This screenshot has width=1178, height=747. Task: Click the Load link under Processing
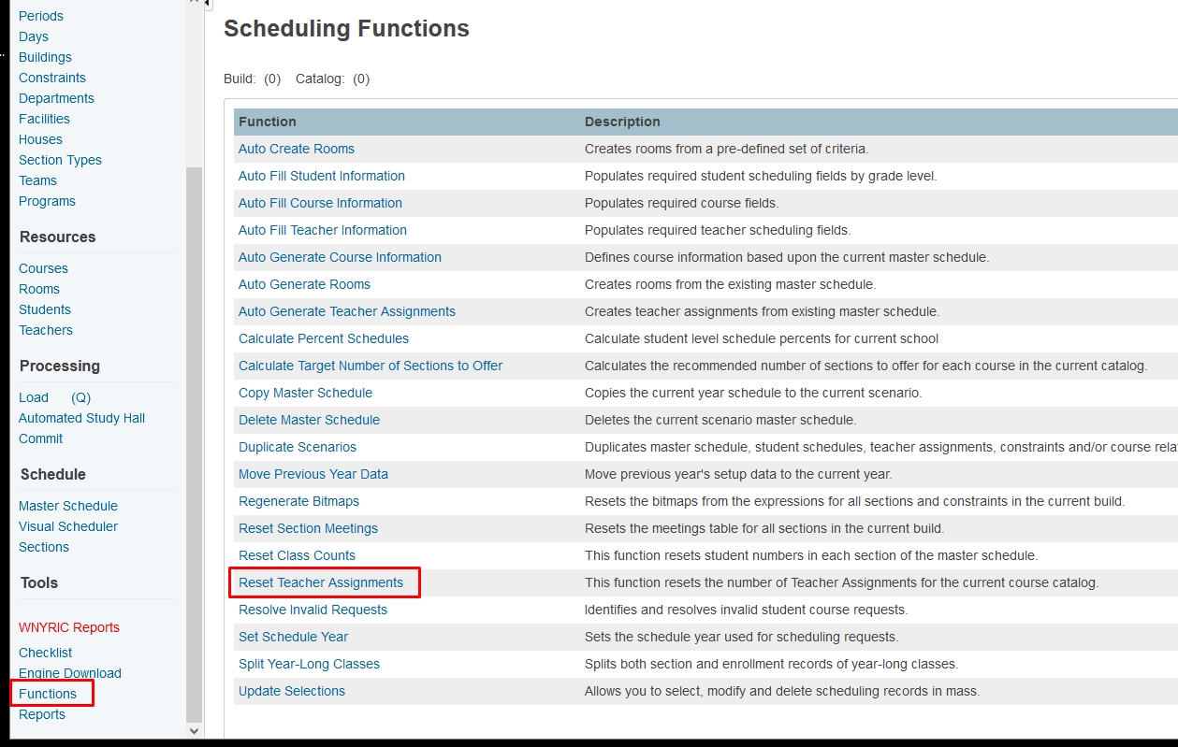(x=34, y=397)
